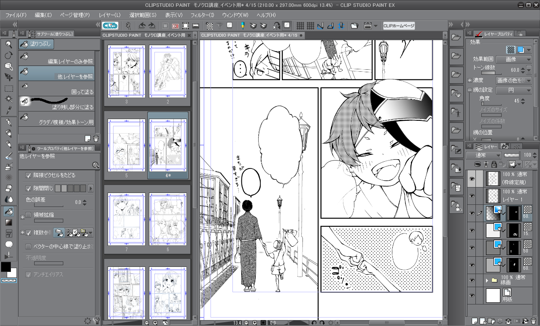The width and height of the screenshot is (540, 326).
Task: Increase the 角度 value with the stepper
Action: tap(523, 100)
